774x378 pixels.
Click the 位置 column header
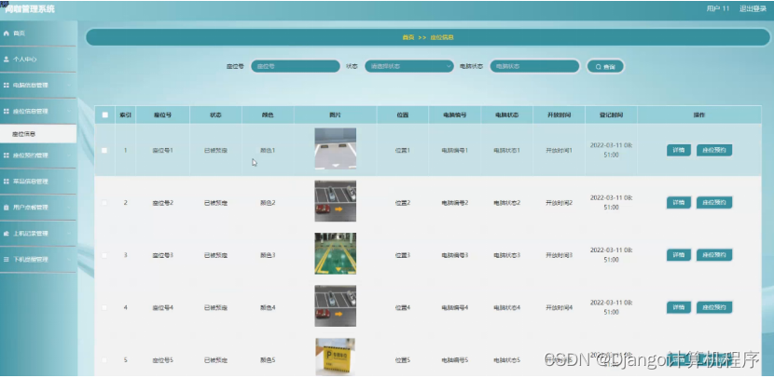(402, 115)
